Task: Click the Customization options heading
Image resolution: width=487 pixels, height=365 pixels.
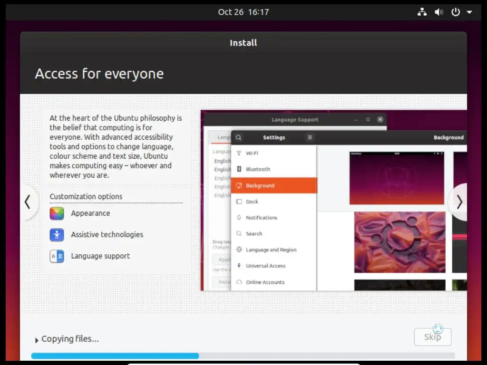Action: tap(86, 196)
